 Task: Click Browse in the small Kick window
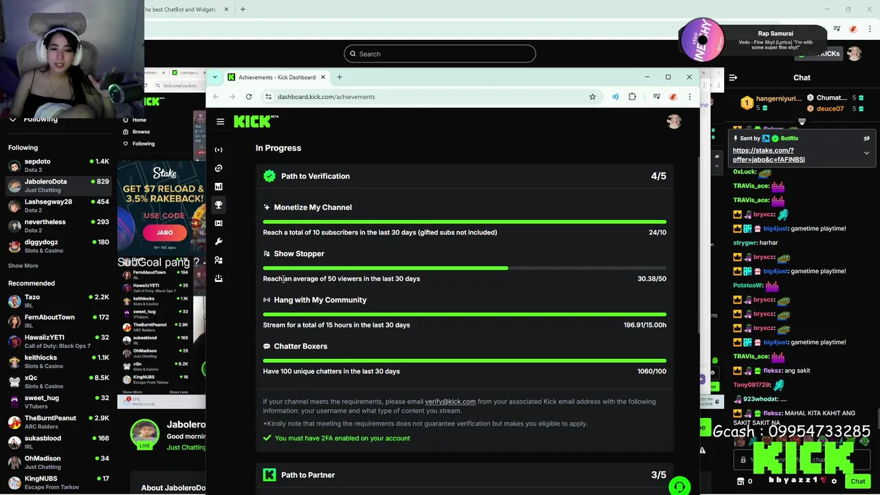(141, 131)
